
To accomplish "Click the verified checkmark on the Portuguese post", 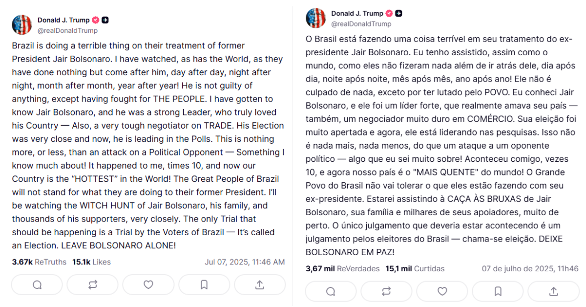I will click(x=389, y=13).
